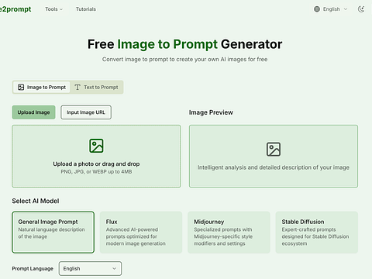This screenshot has height=279, width=372.
Task: Select the Flux AI model card
Action: tap(141, 232)
